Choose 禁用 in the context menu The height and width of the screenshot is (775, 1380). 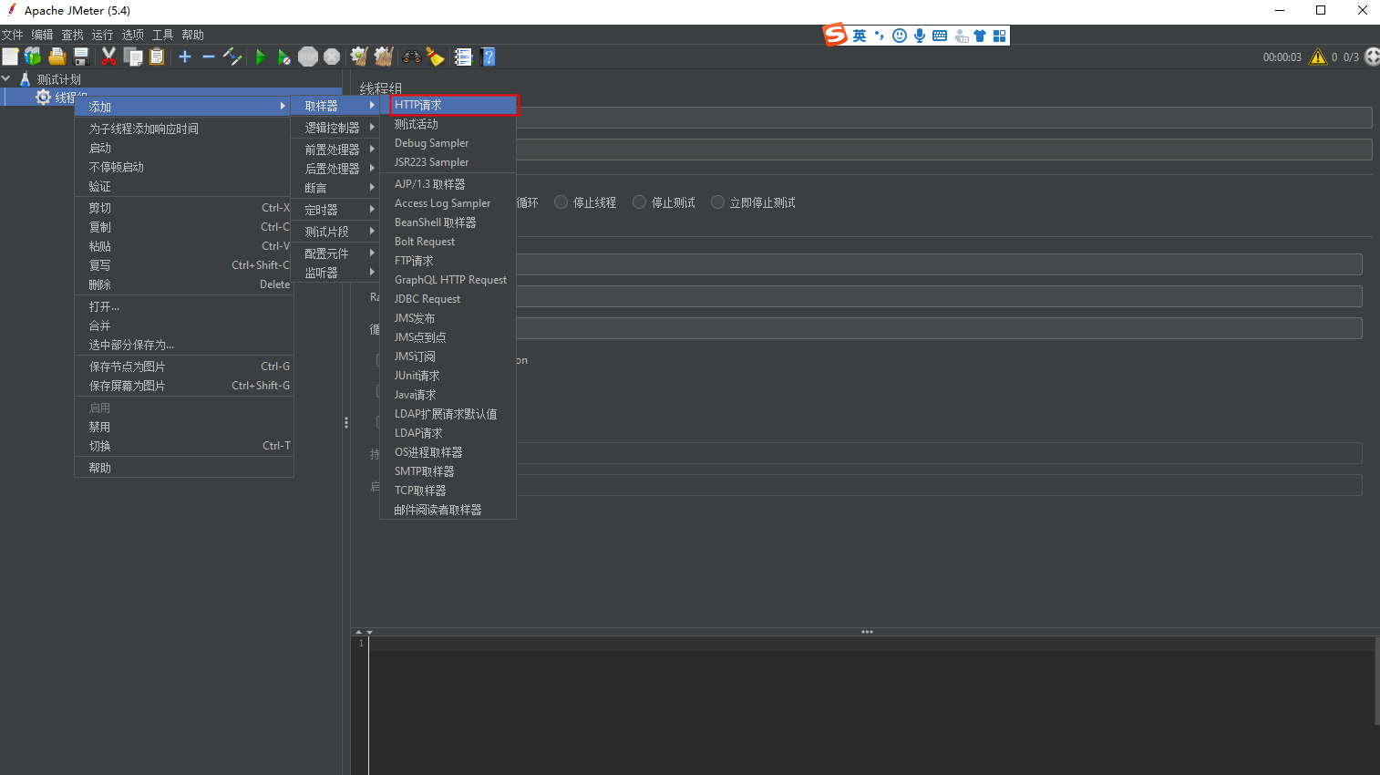point(184,427)
